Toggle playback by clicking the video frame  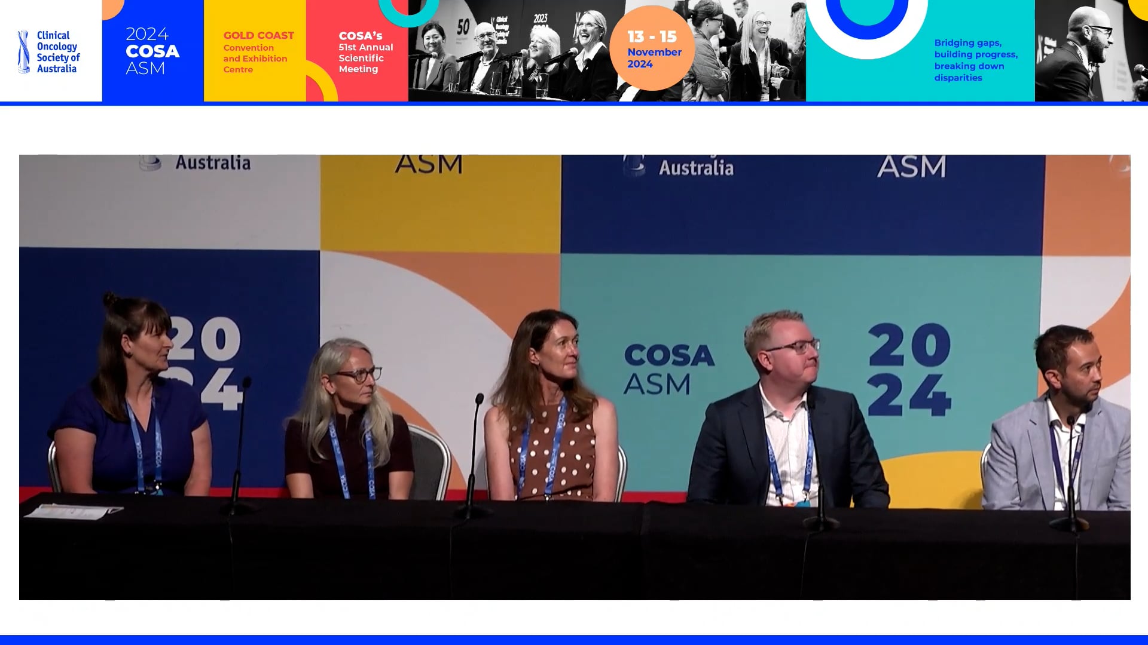point(574,376)
